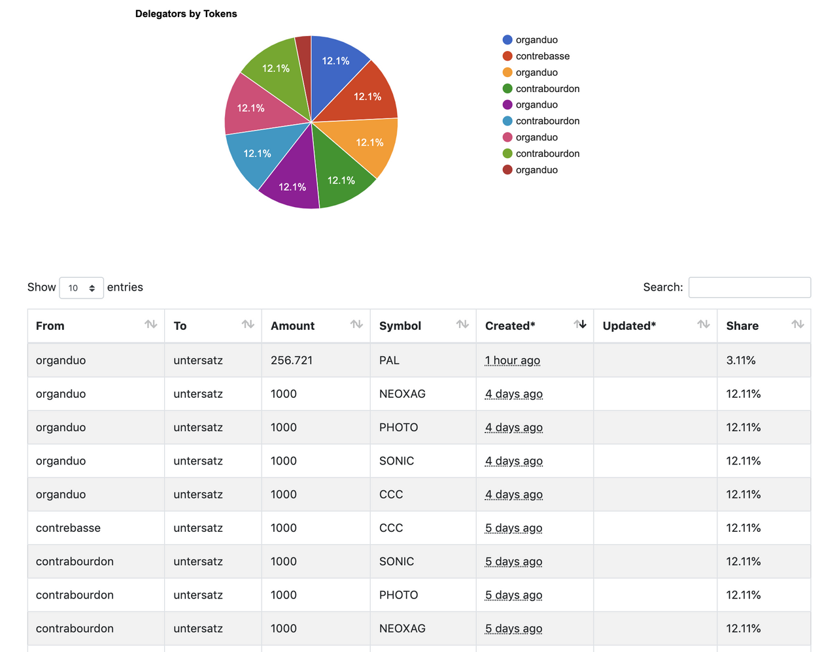This screenshot has height=652, width=837.
Task: Click the pink organduo legend dot
Action: pos(507,137)
